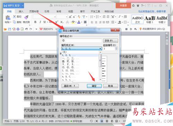Click the bullet list icon
This screenshot has width=173, height=126.
[92, 17]
